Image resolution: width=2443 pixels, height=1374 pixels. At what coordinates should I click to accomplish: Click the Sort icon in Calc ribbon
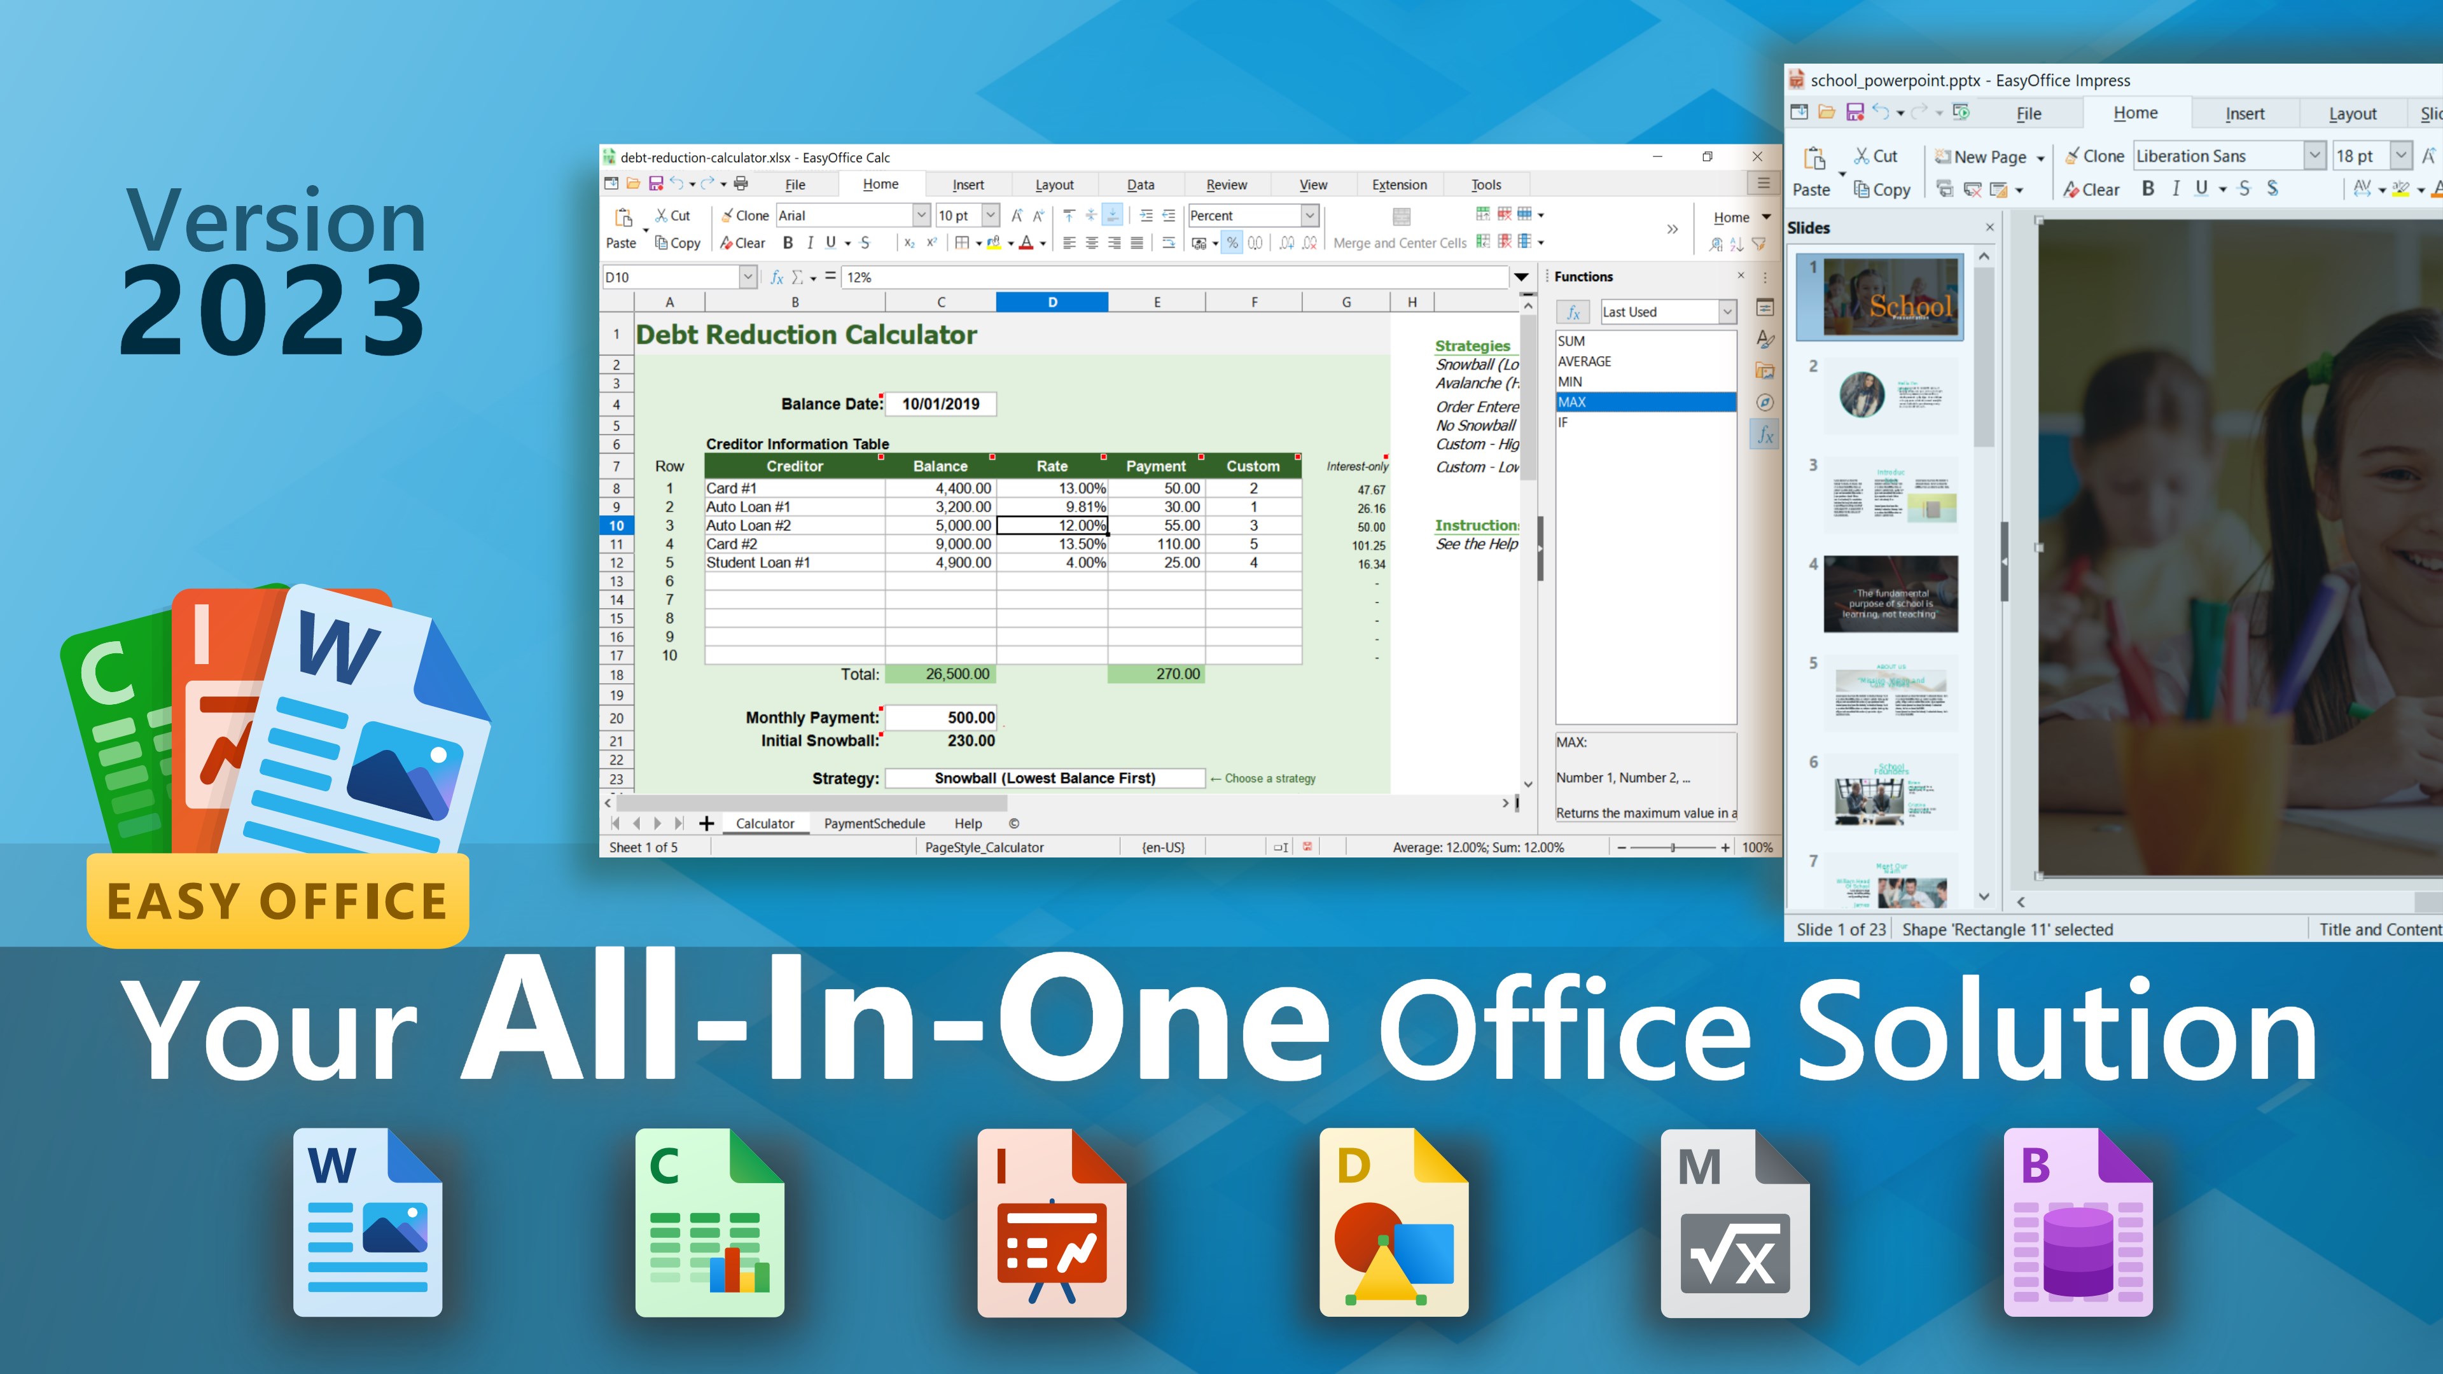click(x=1736, y=245)
